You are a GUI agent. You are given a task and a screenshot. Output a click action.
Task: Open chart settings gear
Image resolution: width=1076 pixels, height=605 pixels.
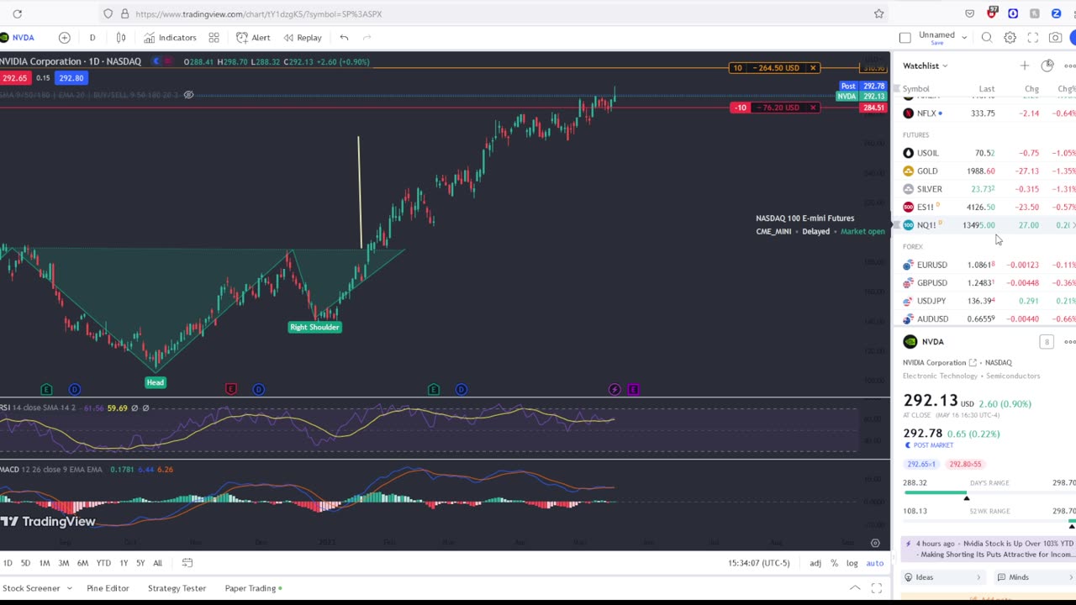point(1010,38)
